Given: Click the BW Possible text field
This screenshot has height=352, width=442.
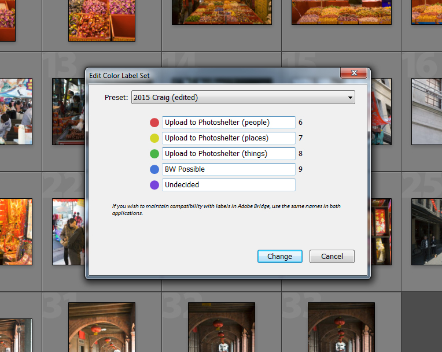Looking at the screenshot, I should [x=229, y=169].
